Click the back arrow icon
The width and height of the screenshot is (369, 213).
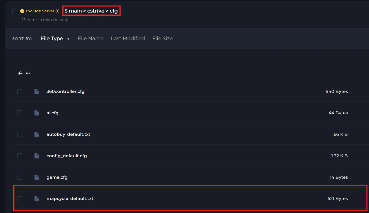pyautogui.click(x=20, y=73)
